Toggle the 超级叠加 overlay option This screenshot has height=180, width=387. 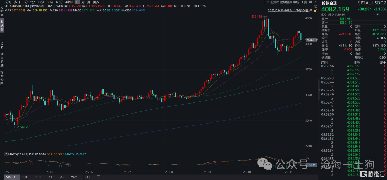tap(286, 2)
